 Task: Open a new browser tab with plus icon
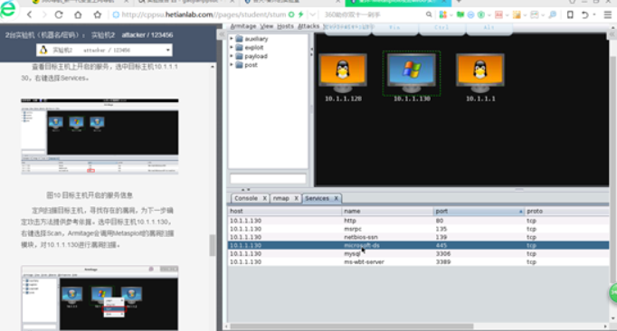pos(459,2)
